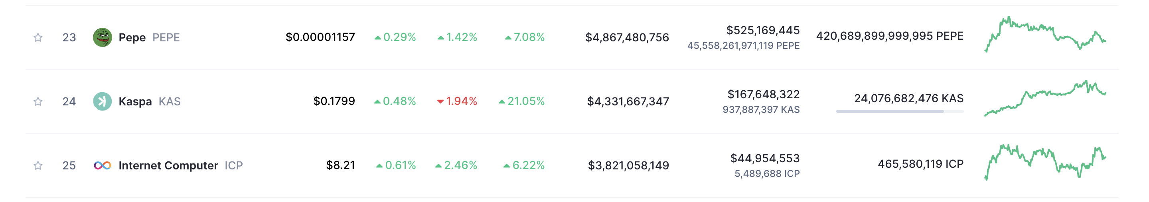This screenshot has width=1149, height=202.
Task: Click Internet Computer's volume $44,954,553
Action: coord(764,158)
